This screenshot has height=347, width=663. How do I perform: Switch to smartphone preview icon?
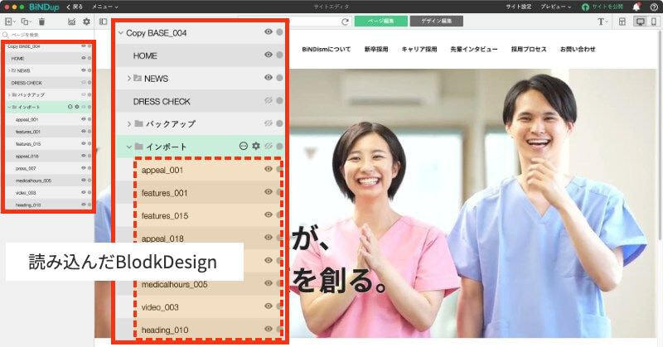654,22
